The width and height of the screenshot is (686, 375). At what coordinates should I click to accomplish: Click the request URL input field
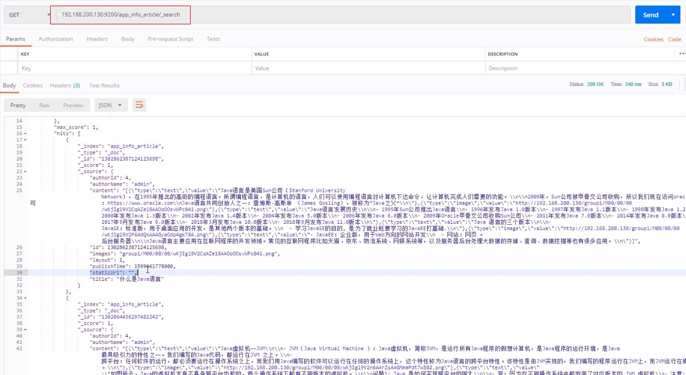[340, 15]
